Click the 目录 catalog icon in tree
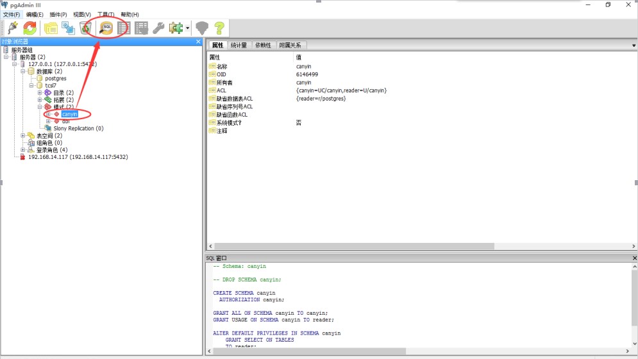 click(x=48, y=93)
